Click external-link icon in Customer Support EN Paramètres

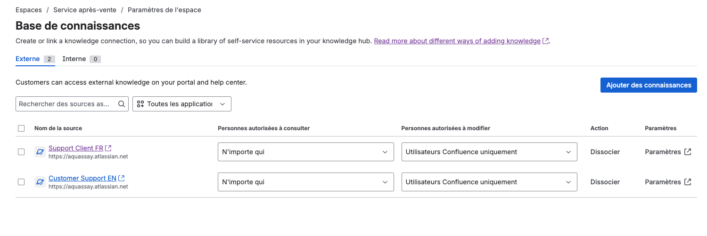pos(688,182)
